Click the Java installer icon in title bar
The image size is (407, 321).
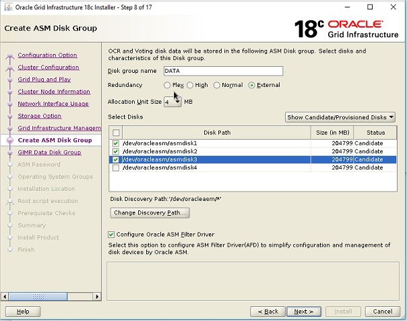point(8,7)
